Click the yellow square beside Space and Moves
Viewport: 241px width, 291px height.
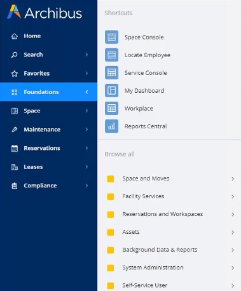click(111, 179)
